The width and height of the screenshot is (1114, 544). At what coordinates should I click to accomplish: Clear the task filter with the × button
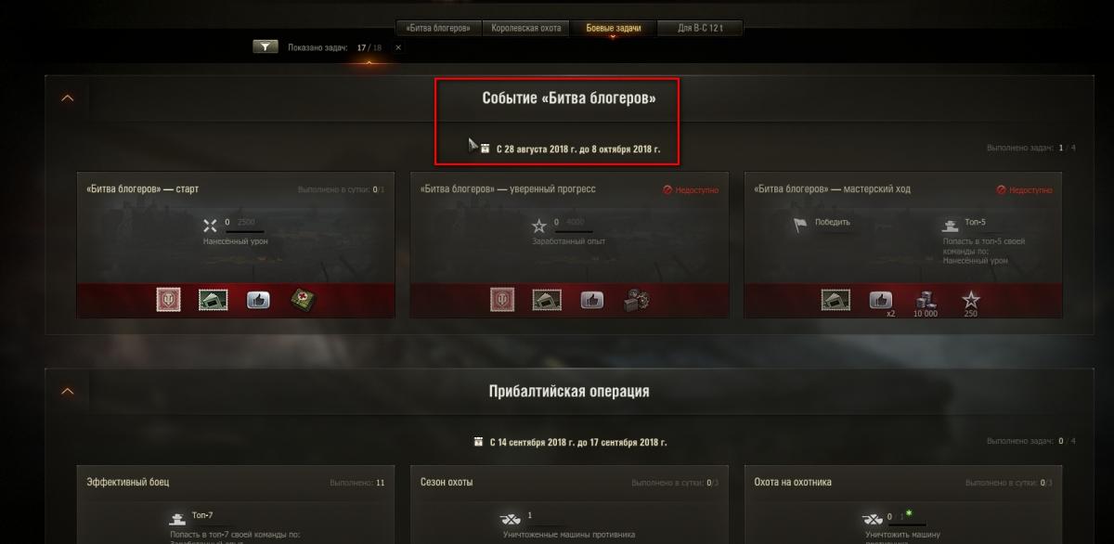tap(398, 46)
